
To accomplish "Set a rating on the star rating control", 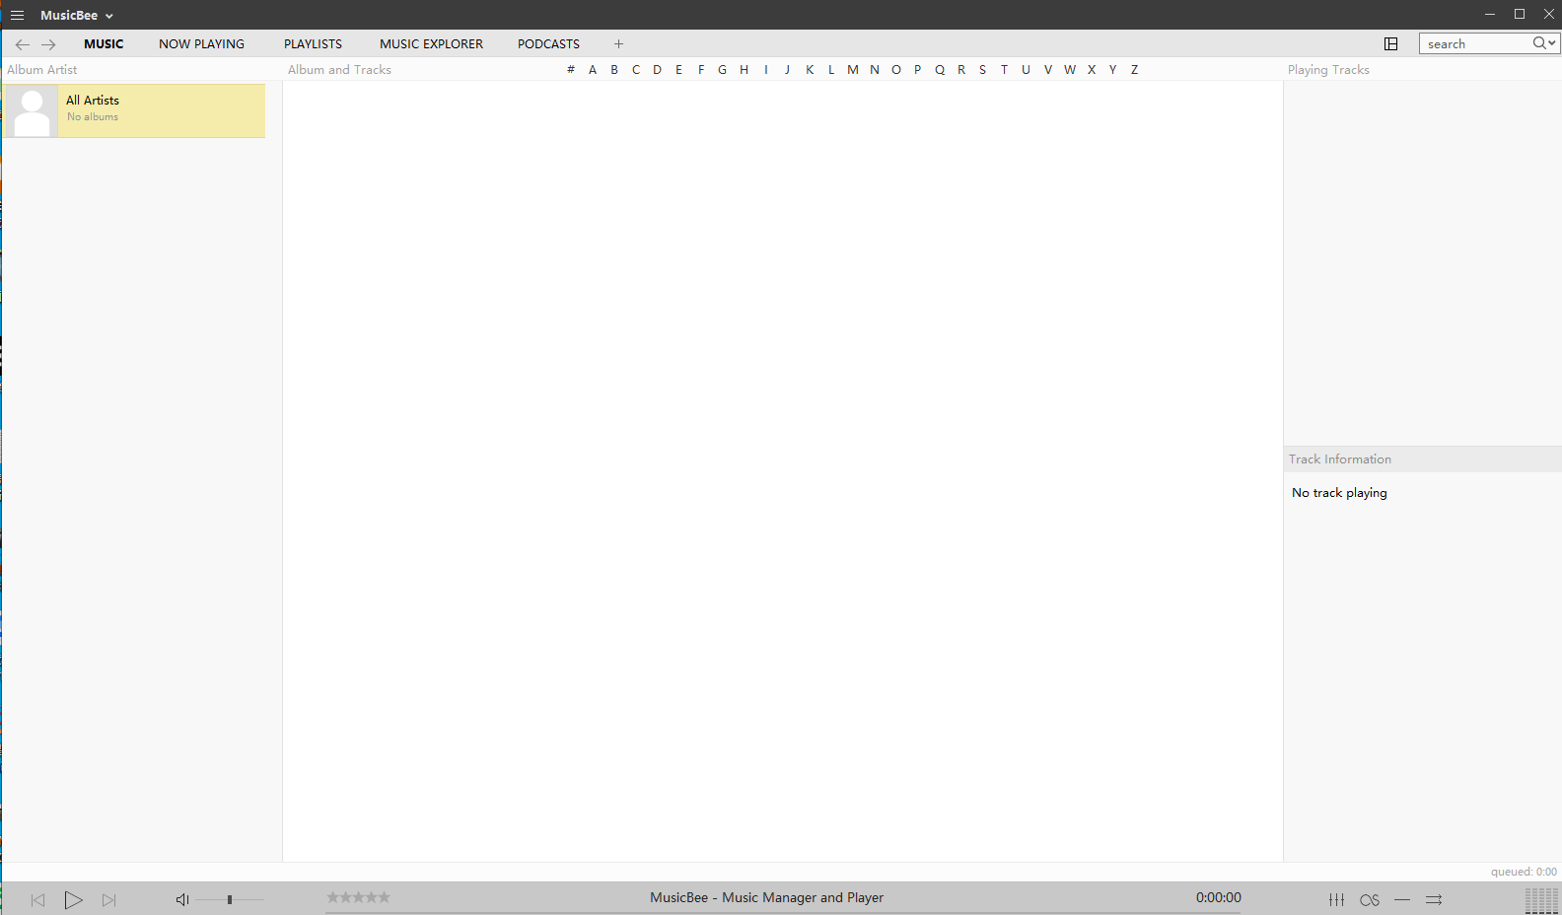I will coord(359,897).
